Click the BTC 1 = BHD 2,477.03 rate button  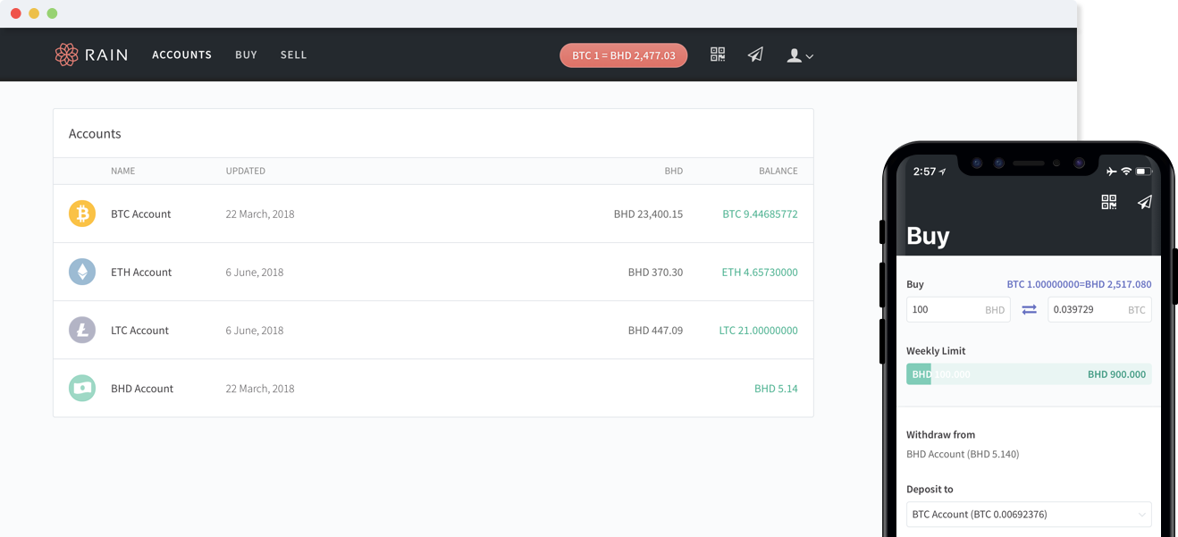623,55
